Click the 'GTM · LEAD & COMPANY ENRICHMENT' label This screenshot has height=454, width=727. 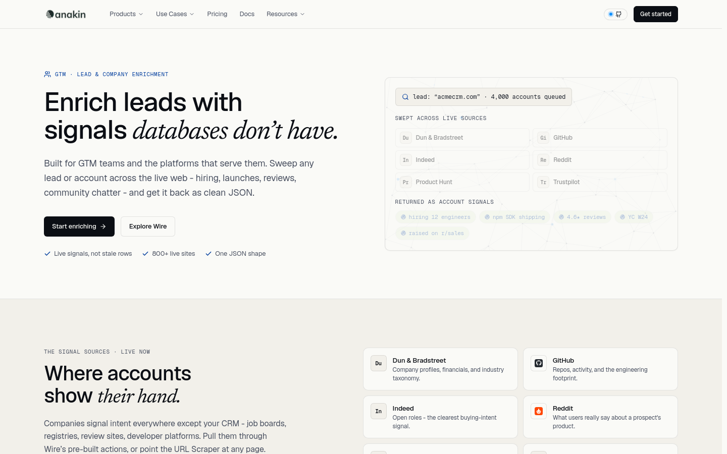point(112,74)
